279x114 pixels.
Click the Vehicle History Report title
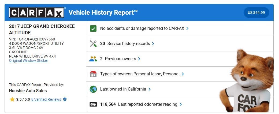tap(103, 13)
